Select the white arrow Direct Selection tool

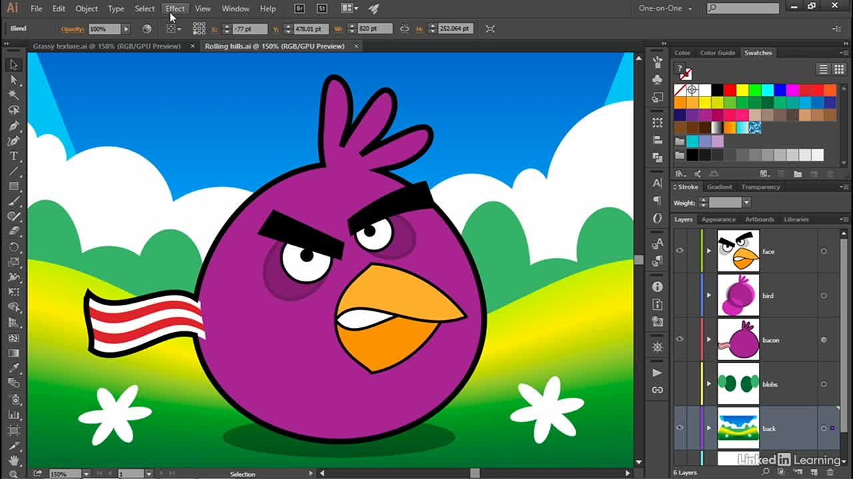point(13,80)
